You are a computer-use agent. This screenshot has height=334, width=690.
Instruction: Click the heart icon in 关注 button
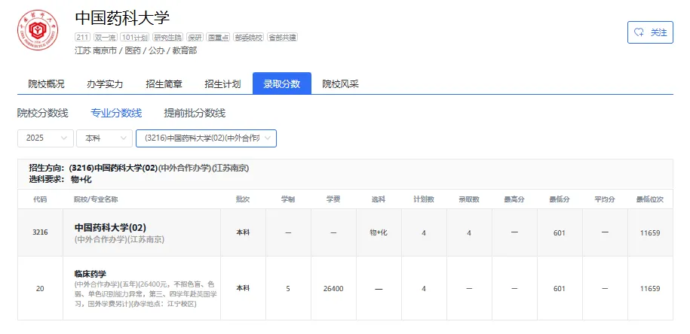[x=639, y=32]
